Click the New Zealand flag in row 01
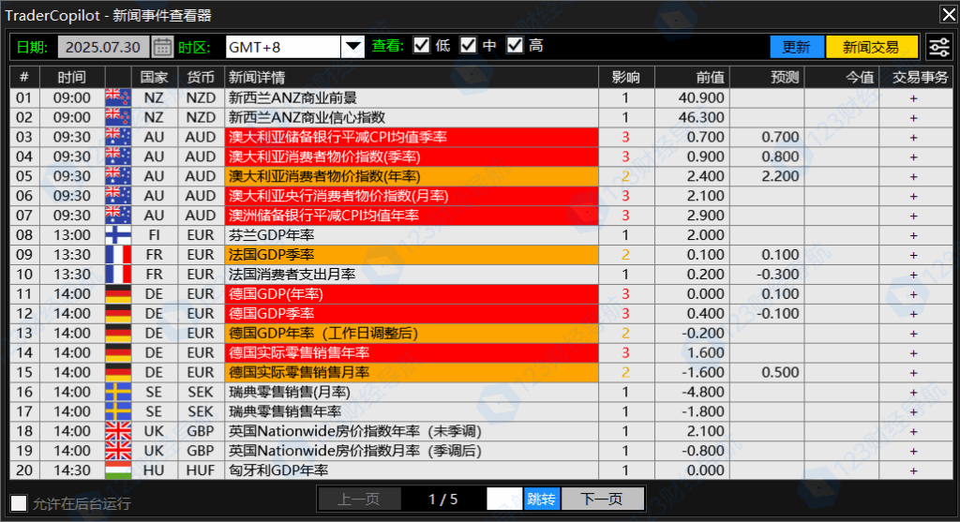Image resolution: width=960 pixels, height=522 pixels. pyautogui.click(x=118, y=97)
